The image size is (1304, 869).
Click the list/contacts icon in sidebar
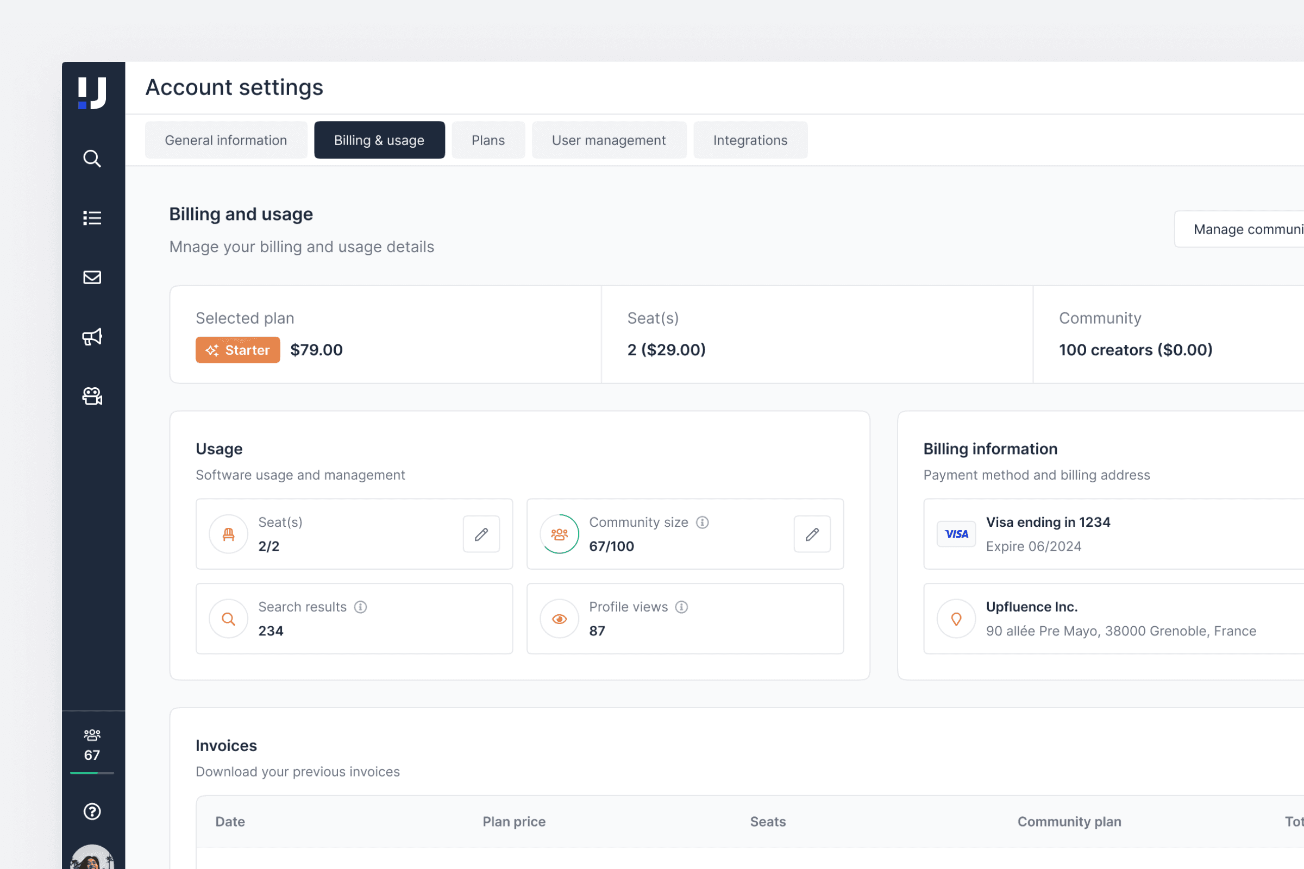tap(92, 217)
